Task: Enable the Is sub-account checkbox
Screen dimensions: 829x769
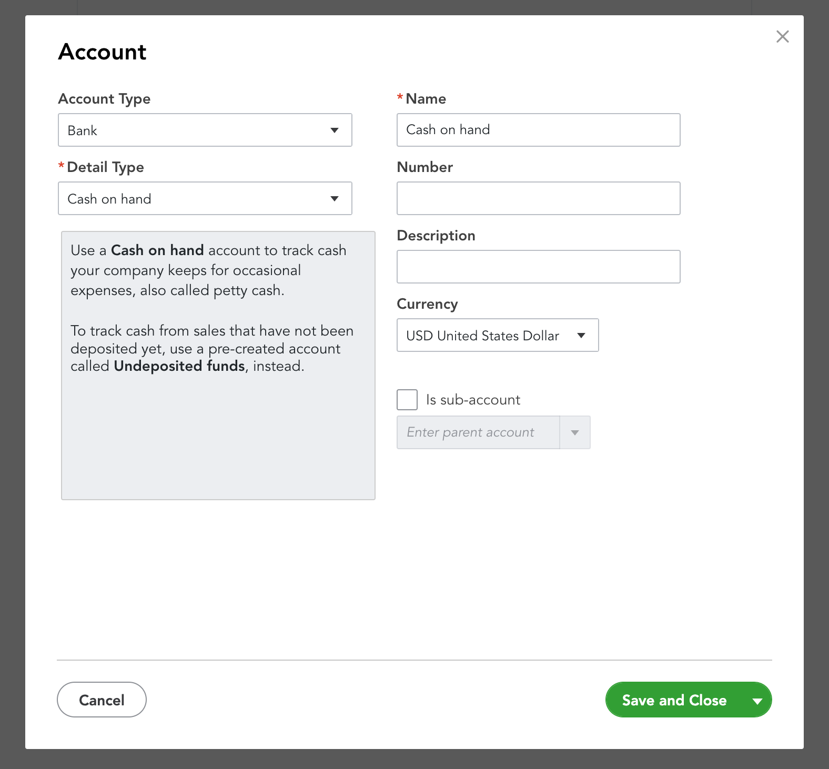Action: [x=407, y=400]
